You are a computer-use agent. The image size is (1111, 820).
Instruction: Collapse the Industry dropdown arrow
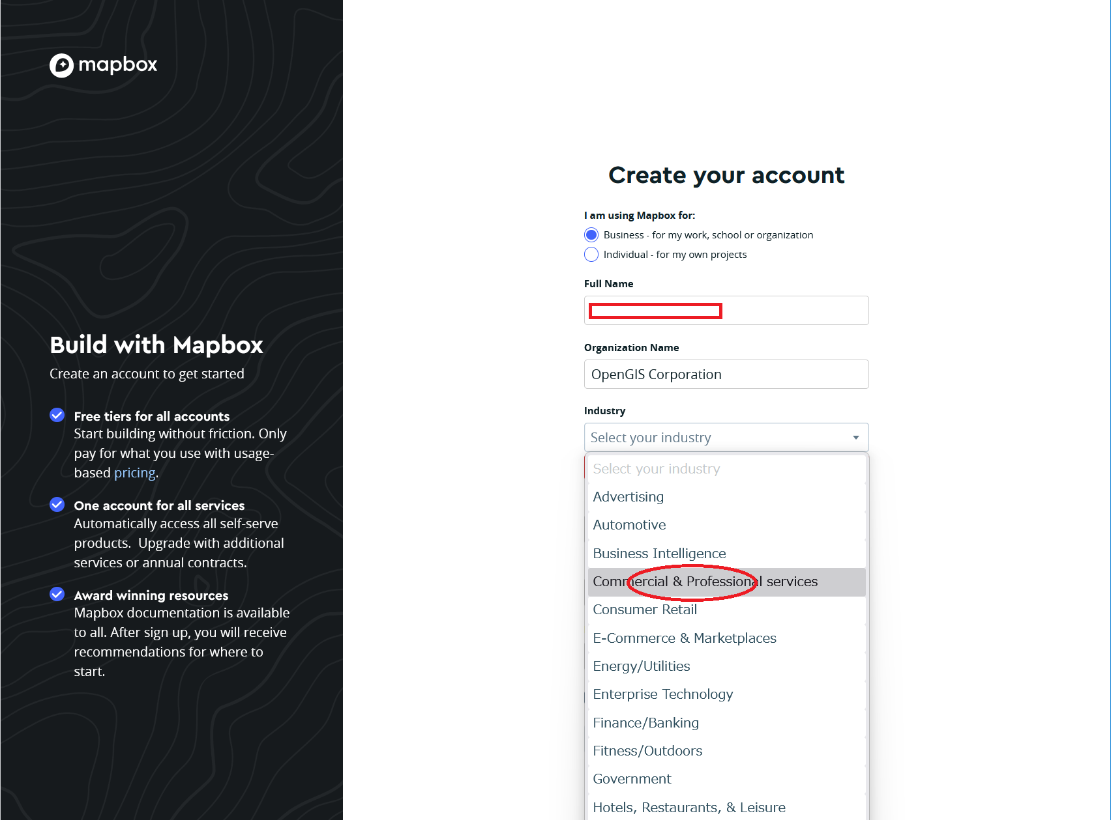click(855, 438)
